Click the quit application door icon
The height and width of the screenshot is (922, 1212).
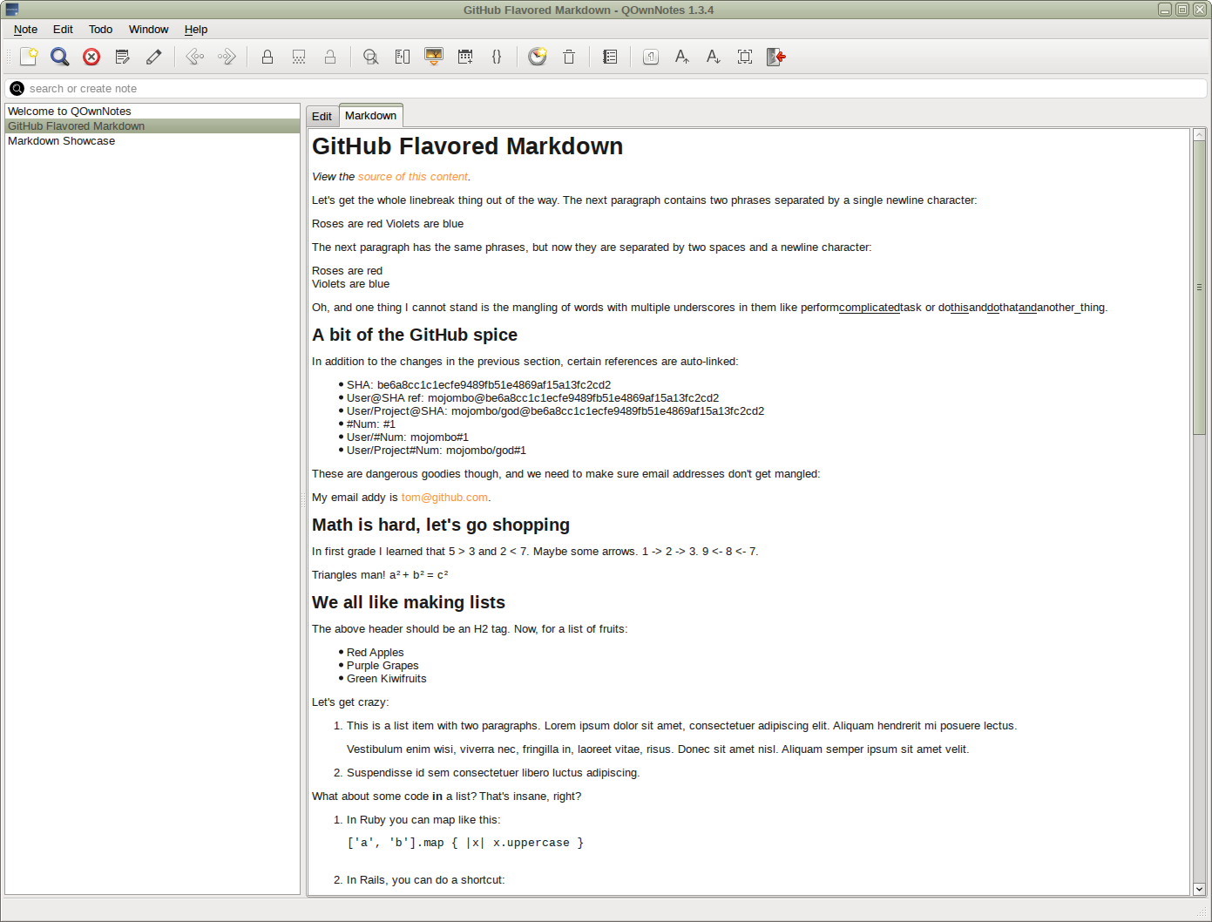(x=776, y=57)
